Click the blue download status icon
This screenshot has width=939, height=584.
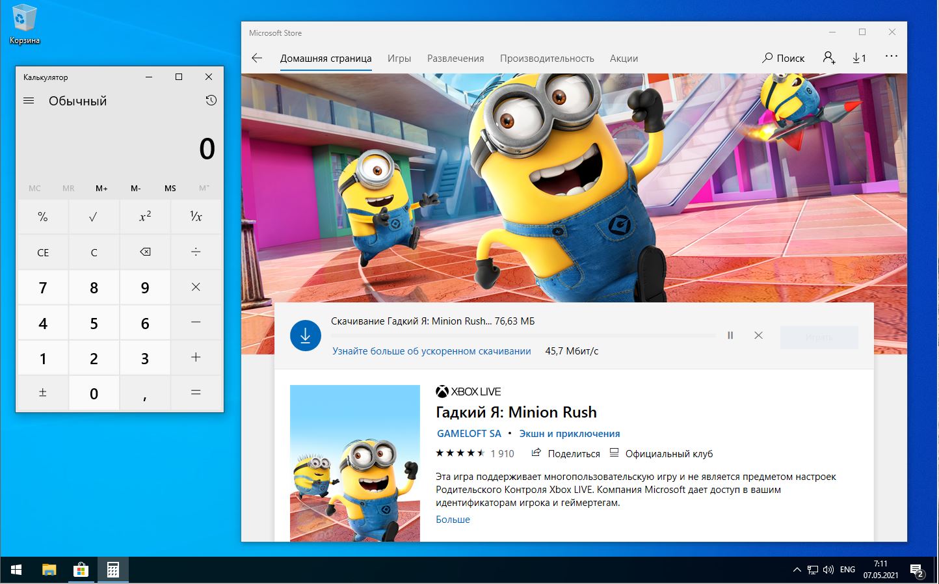click(x=306, y=336)
